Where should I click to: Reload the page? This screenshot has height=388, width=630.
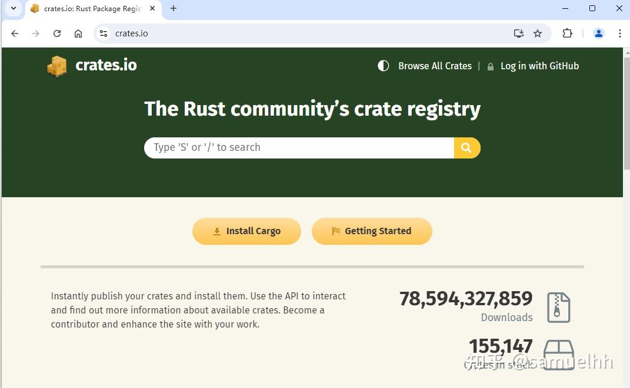(x=57, y=33)
